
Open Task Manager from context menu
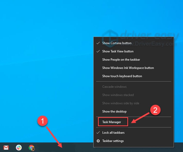[134, 122]
